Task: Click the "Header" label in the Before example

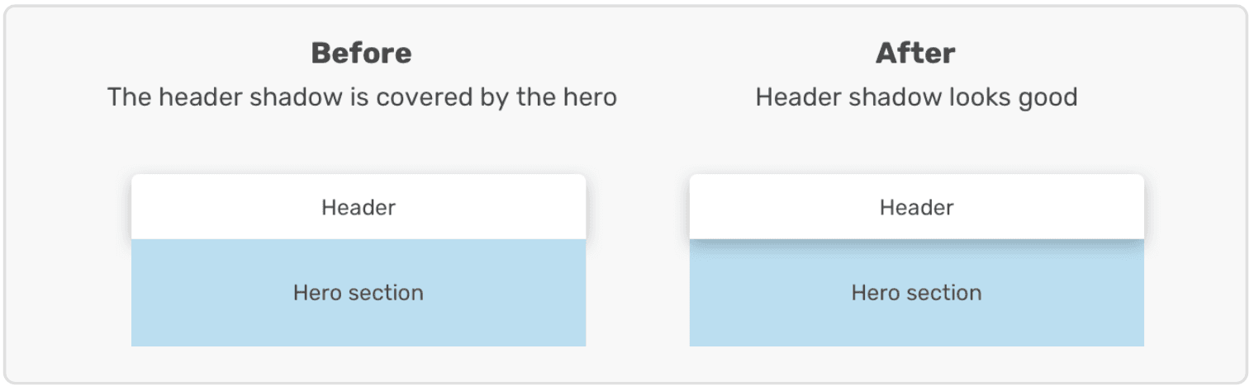Action: coord(359,207)
